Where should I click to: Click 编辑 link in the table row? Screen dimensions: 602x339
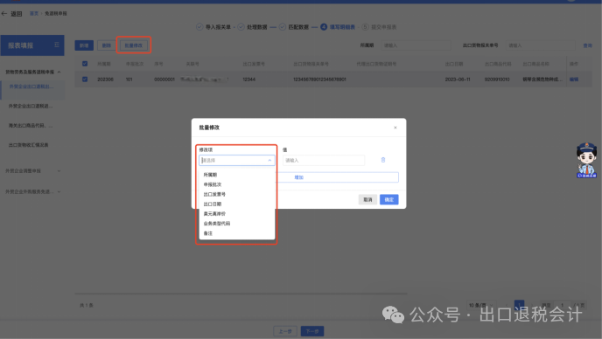pos(574,80)
